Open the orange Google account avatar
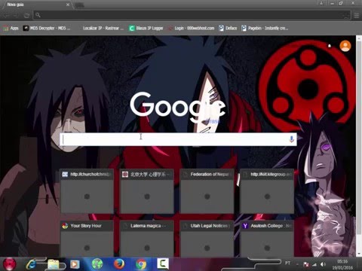This screenshot has height=271, width=362. tap(345, 46)
